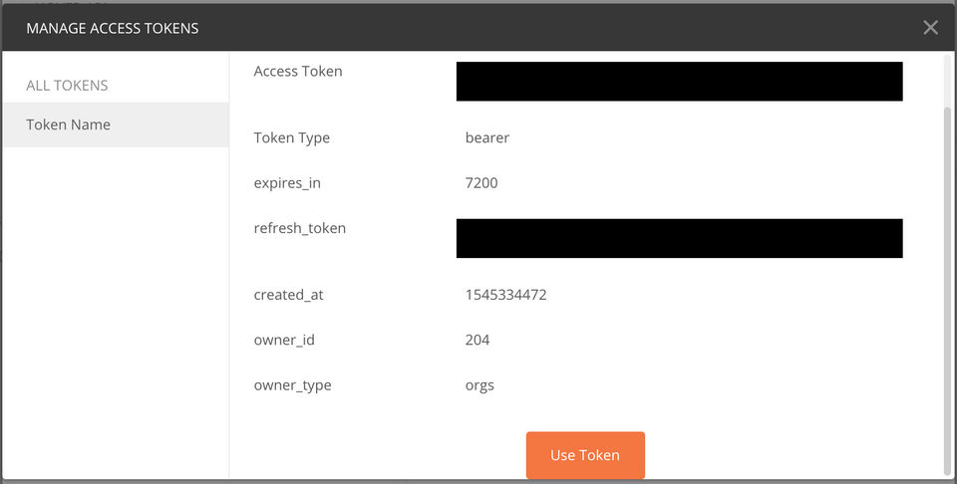Click the refresh_token field label
The width and height of the screenshot is (957, 484).
(x=300, y=228)
